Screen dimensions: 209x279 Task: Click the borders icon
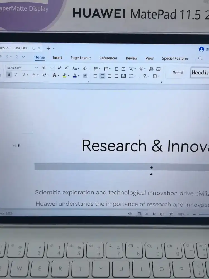pos(155,76)
